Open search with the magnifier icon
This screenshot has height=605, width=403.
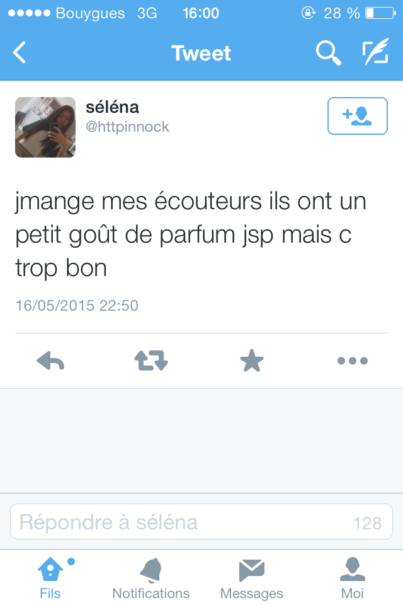point(328,53)
